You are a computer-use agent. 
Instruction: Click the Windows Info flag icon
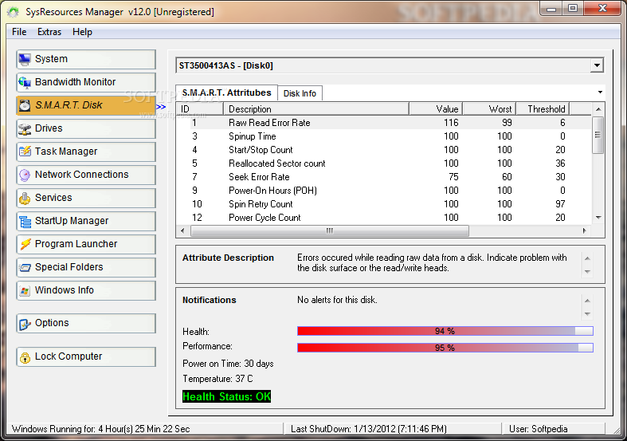point(25,290)
